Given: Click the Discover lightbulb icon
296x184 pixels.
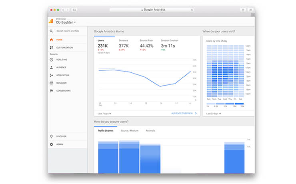Looking at the screenshot, I should (51, 136).
